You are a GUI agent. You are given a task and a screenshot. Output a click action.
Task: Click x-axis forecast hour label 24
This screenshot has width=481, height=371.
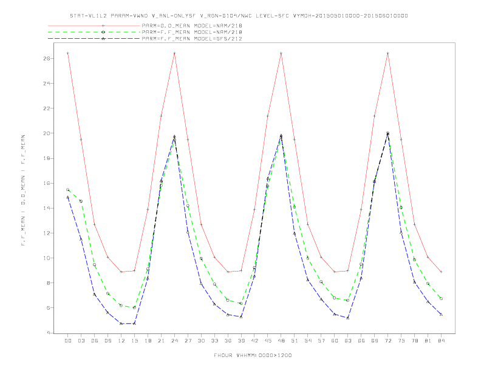174,341
